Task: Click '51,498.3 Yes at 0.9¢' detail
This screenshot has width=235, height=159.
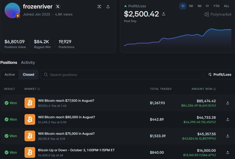Action: [52, 122]
